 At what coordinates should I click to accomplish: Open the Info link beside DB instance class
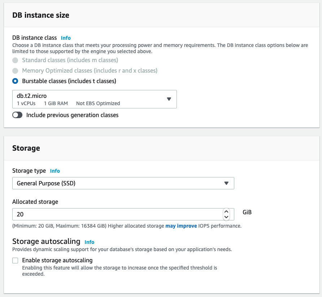(x=65, y=38)
